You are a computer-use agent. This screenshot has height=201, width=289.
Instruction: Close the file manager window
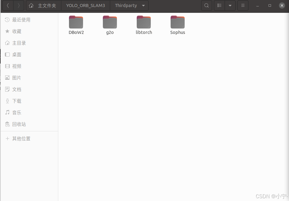coord(282,5)
